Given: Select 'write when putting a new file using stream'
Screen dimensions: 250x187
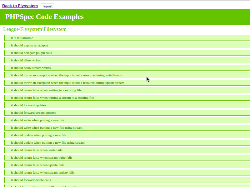Looking at the screenshot, I should (127, 127).
